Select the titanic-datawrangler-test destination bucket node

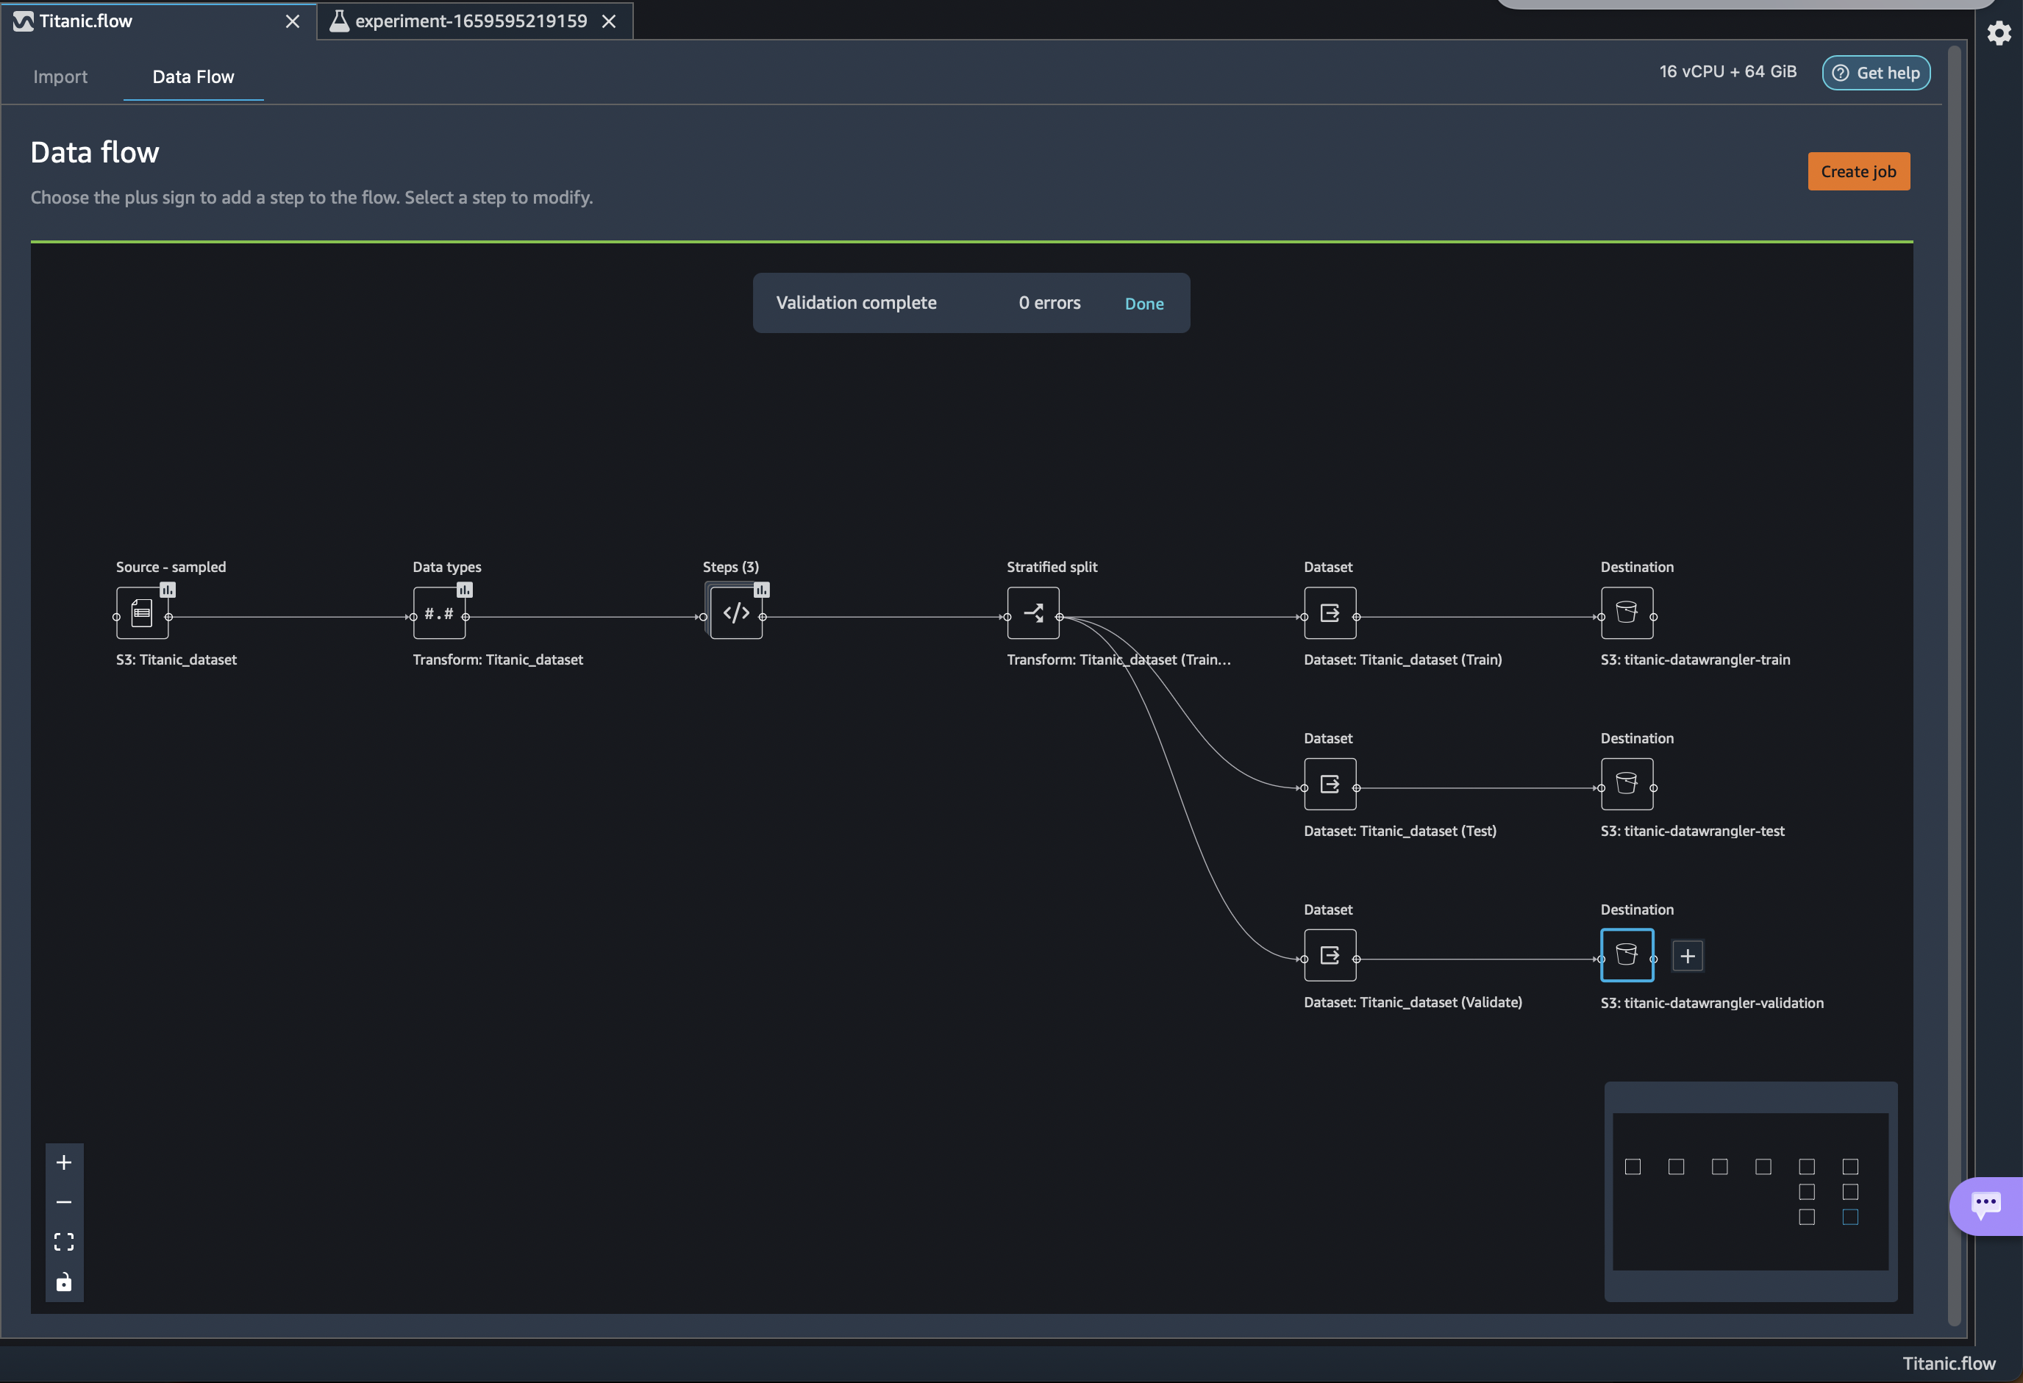[x=1626, y=785]
